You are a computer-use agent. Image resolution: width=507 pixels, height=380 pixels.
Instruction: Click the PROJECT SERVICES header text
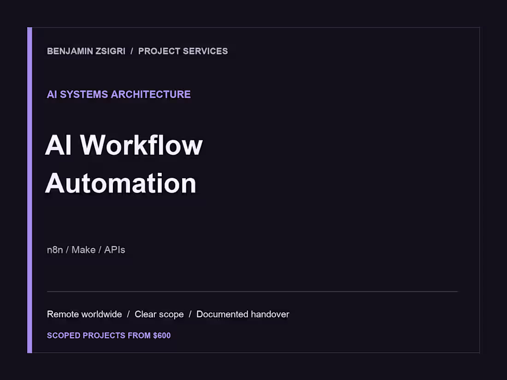pos(183,51)
